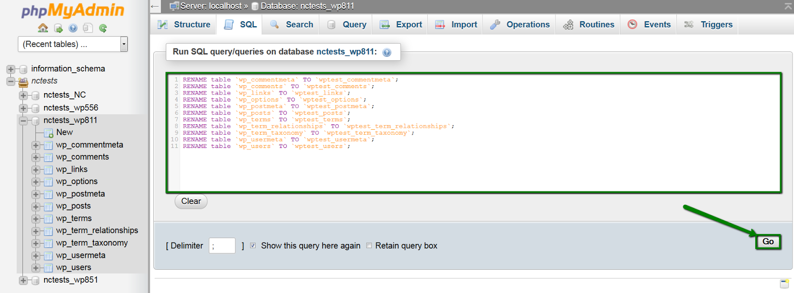Open wp_posts table link in tree
This screenshot has height=293, width=794.
[x=73, y=206]
